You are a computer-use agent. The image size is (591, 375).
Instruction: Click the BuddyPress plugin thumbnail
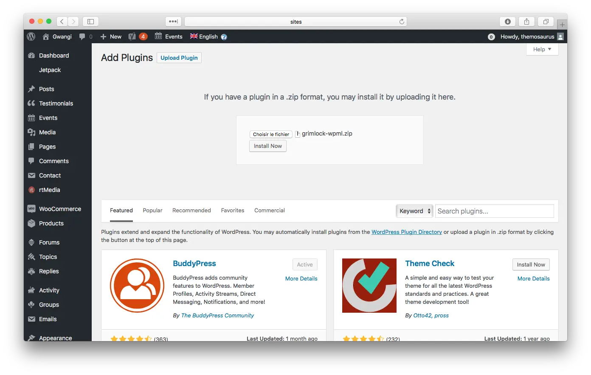coord(137,286)
